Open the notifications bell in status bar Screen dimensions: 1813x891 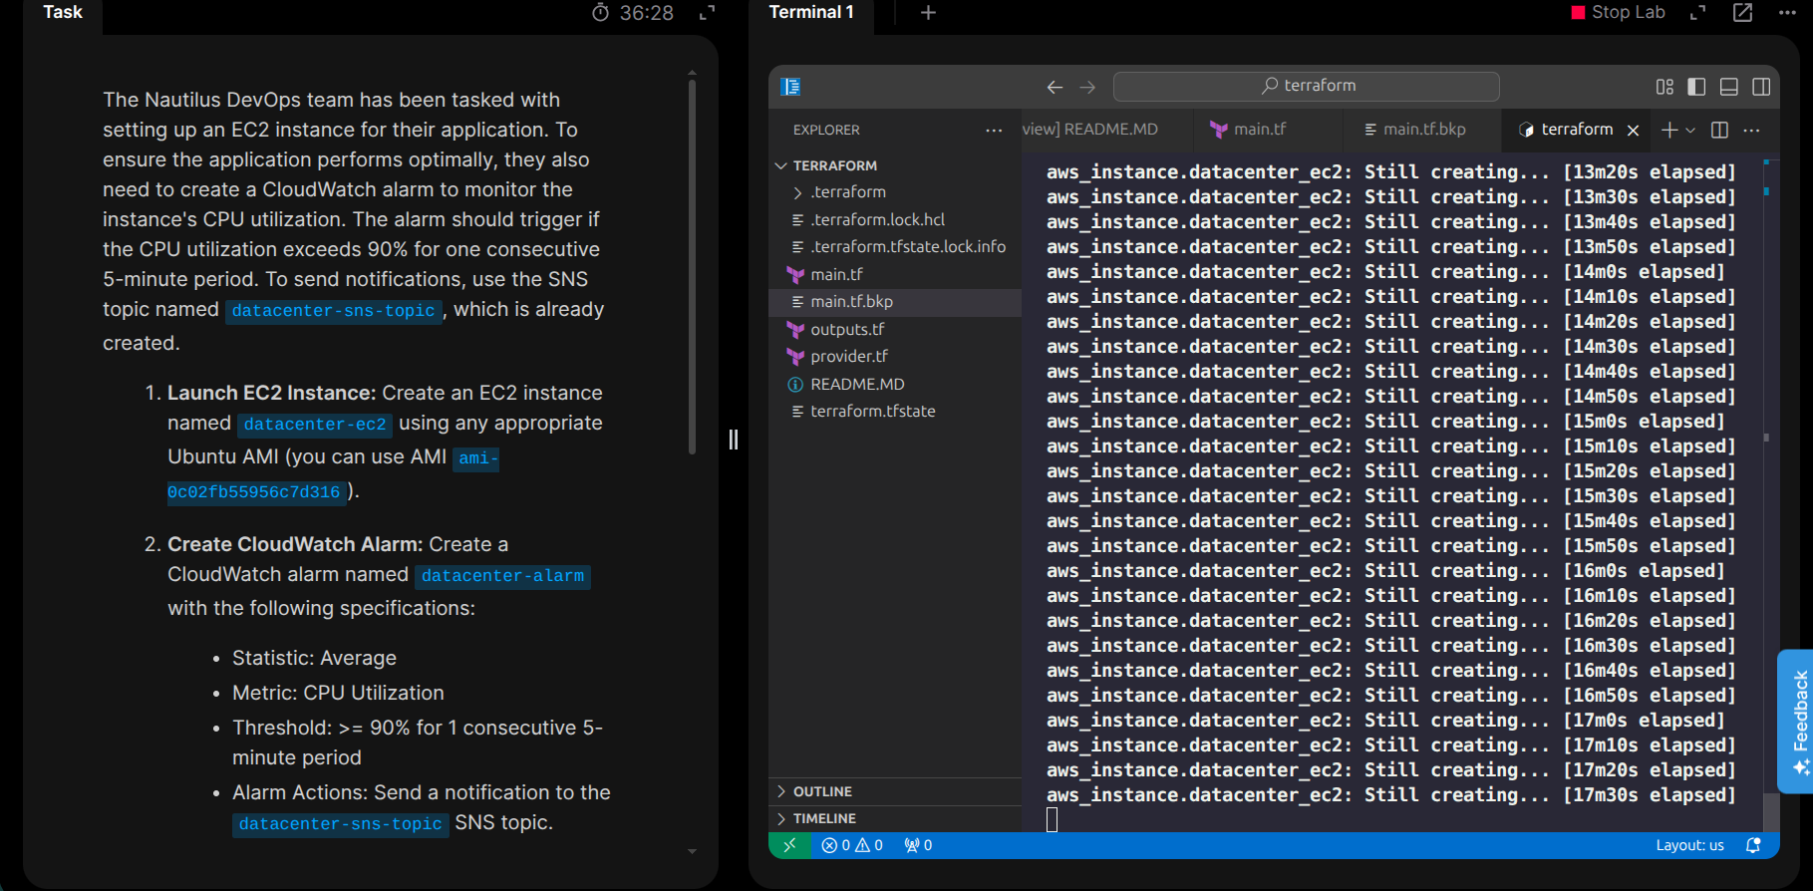pos(1753,845)
